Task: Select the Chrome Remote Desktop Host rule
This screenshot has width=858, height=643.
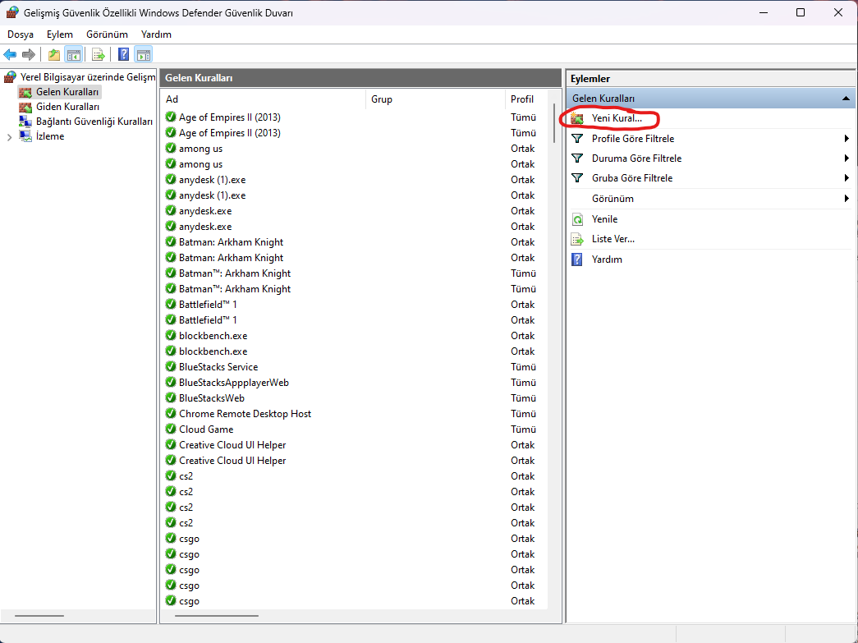Action: [x=245, y=414]
